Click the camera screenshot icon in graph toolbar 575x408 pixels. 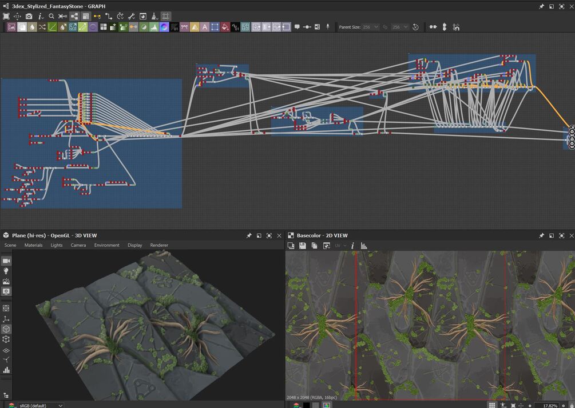(x=29, y=17)
